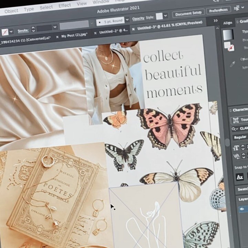Open the Layers panel tab
The image size is (248, 248).
pos(243,199)
